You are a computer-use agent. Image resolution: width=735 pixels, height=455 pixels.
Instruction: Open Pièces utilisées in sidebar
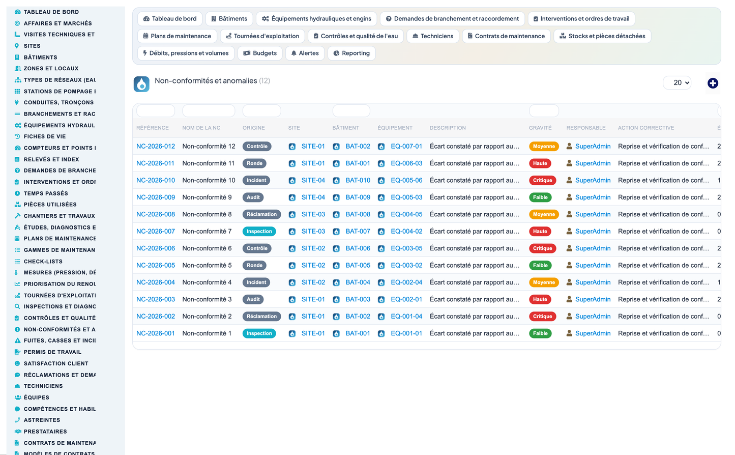(x=50, y=205)
